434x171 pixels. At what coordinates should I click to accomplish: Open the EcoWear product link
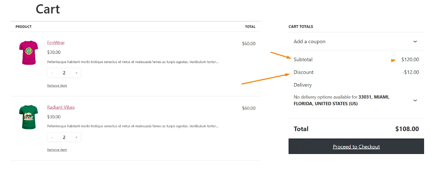point(56,43)
